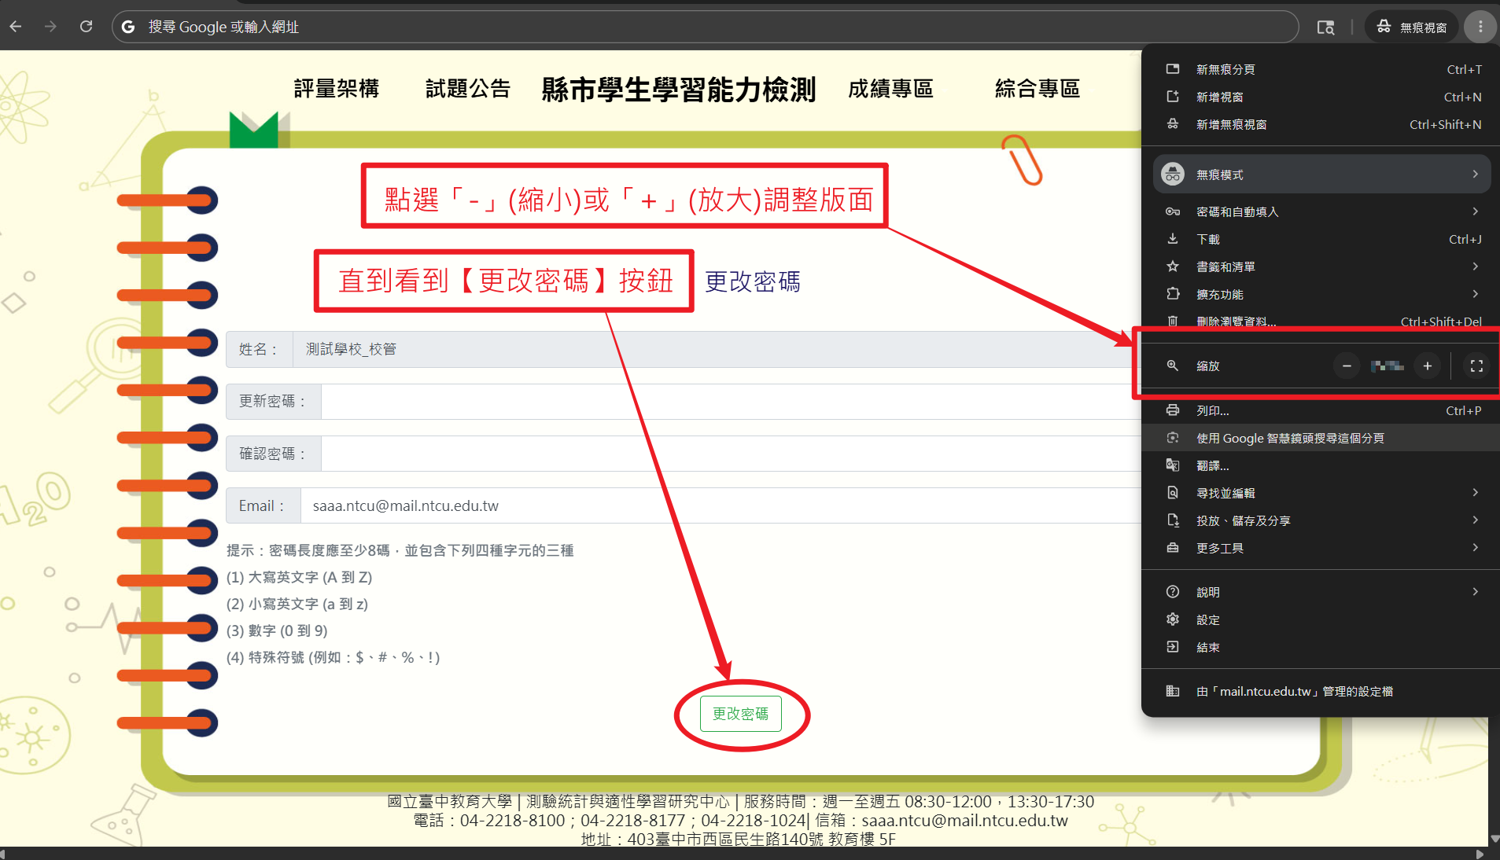Click the translate icon beside 翻譯
This screenshot has width=1500, height=860.
(x=1173, y=465)
